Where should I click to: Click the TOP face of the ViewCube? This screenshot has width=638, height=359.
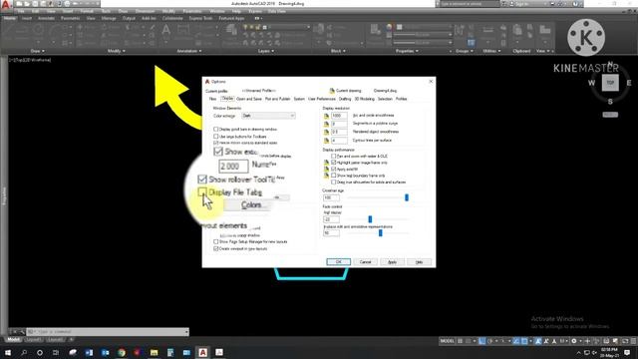tap(610, 83)
